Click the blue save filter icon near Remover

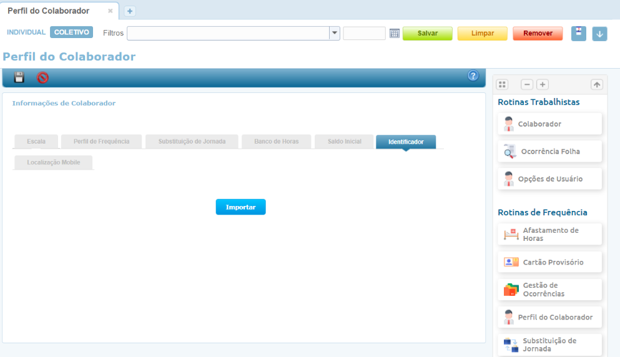tap(579, 33)
